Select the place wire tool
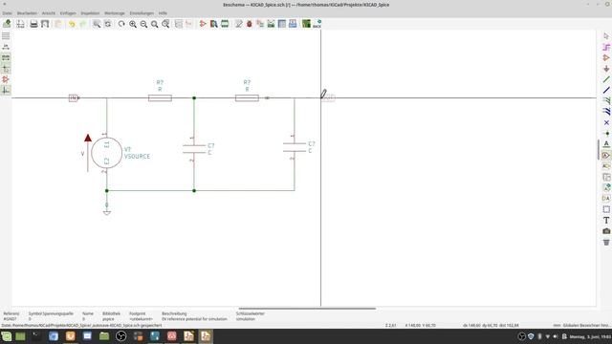Image resolution: width=612 pixels, height=344 pixels. (606, 79)
